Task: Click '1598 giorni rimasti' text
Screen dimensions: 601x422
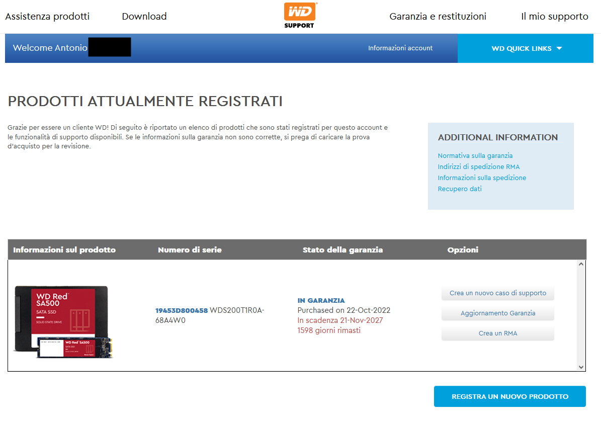Action: click(x=329, y=330)
